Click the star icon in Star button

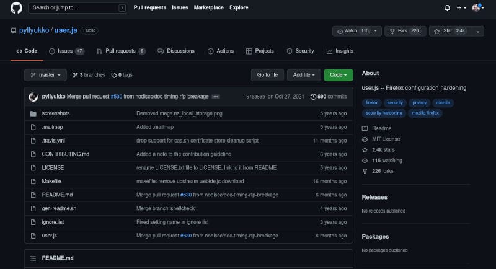[x=437, y=31]
